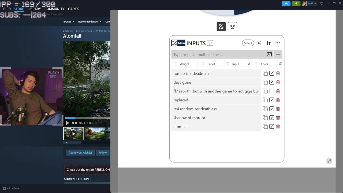Screen dimensions: 343x193
Task: Enable the Color column checkbox
Action: [255, 64]
